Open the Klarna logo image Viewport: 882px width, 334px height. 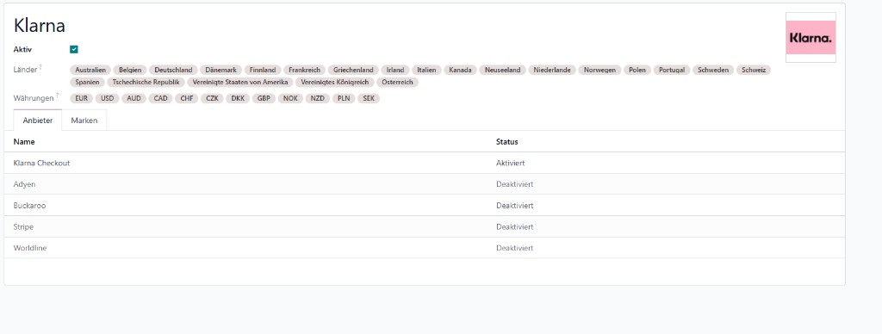811,38
